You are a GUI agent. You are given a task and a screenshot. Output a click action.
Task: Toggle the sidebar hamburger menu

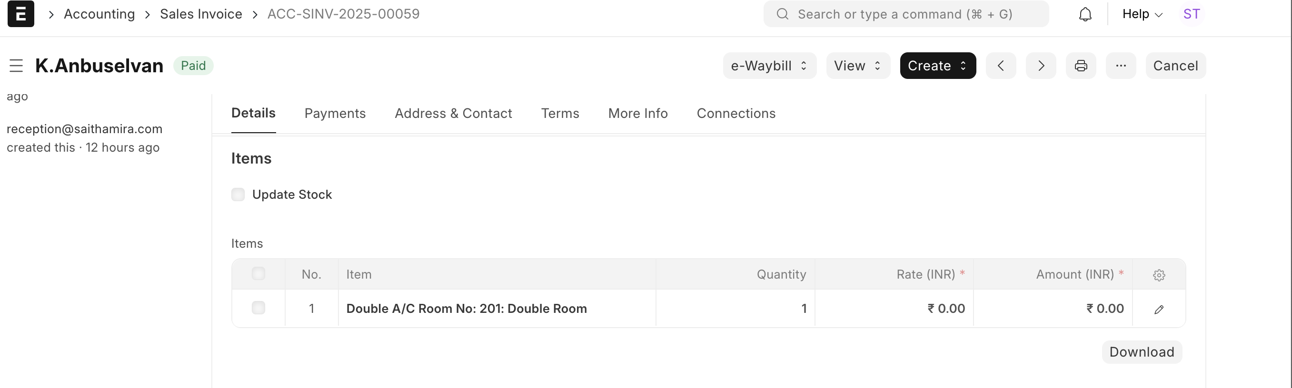(x=16, y=66)
